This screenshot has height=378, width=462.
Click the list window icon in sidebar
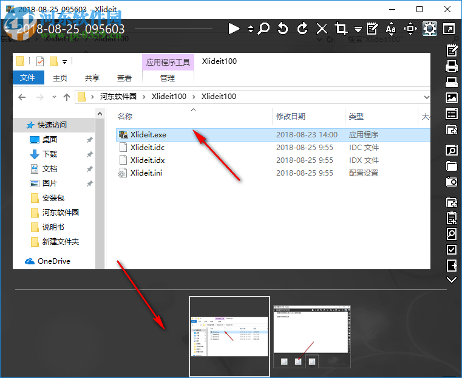(452, 114)
